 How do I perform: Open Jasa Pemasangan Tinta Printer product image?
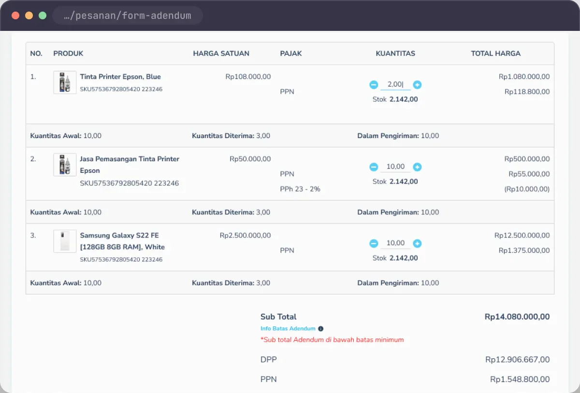pyautogui.click(x=65, y=165)
